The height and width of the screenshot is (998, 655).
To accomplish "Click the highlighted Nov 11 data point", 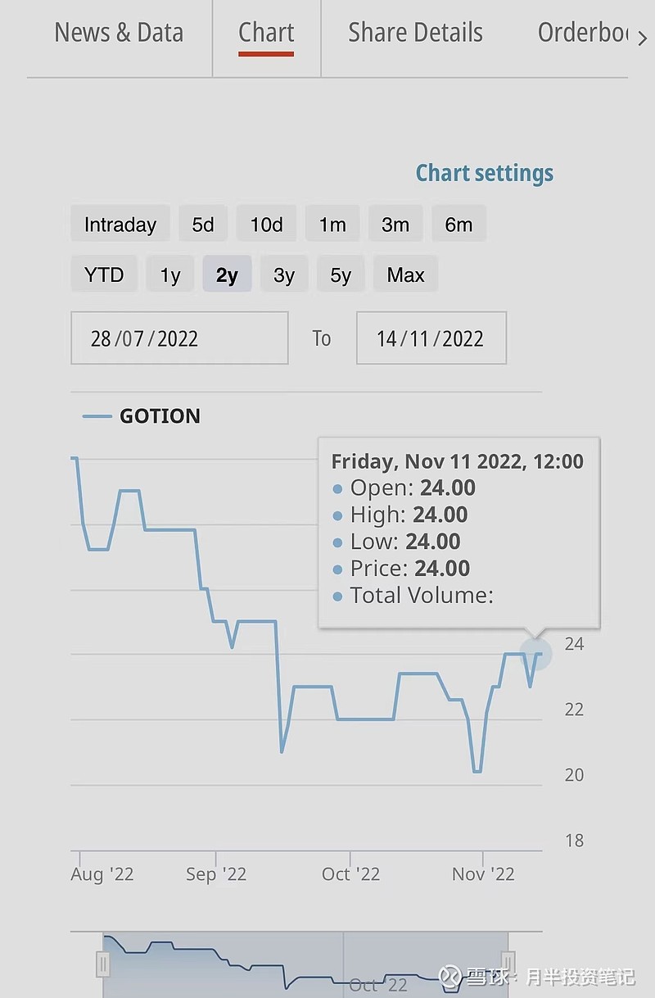I will click(536, 653).
